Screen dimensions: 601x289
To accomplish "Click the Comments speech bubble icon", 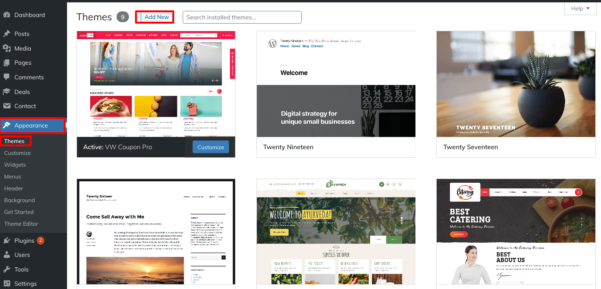I will [7, 77].
